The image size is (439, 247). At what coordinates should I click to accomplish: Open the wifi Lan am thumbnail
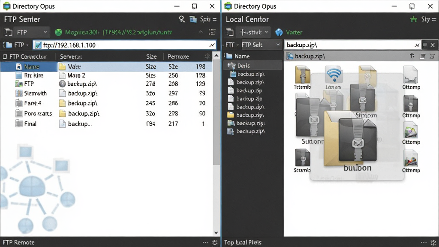point(333,78)
